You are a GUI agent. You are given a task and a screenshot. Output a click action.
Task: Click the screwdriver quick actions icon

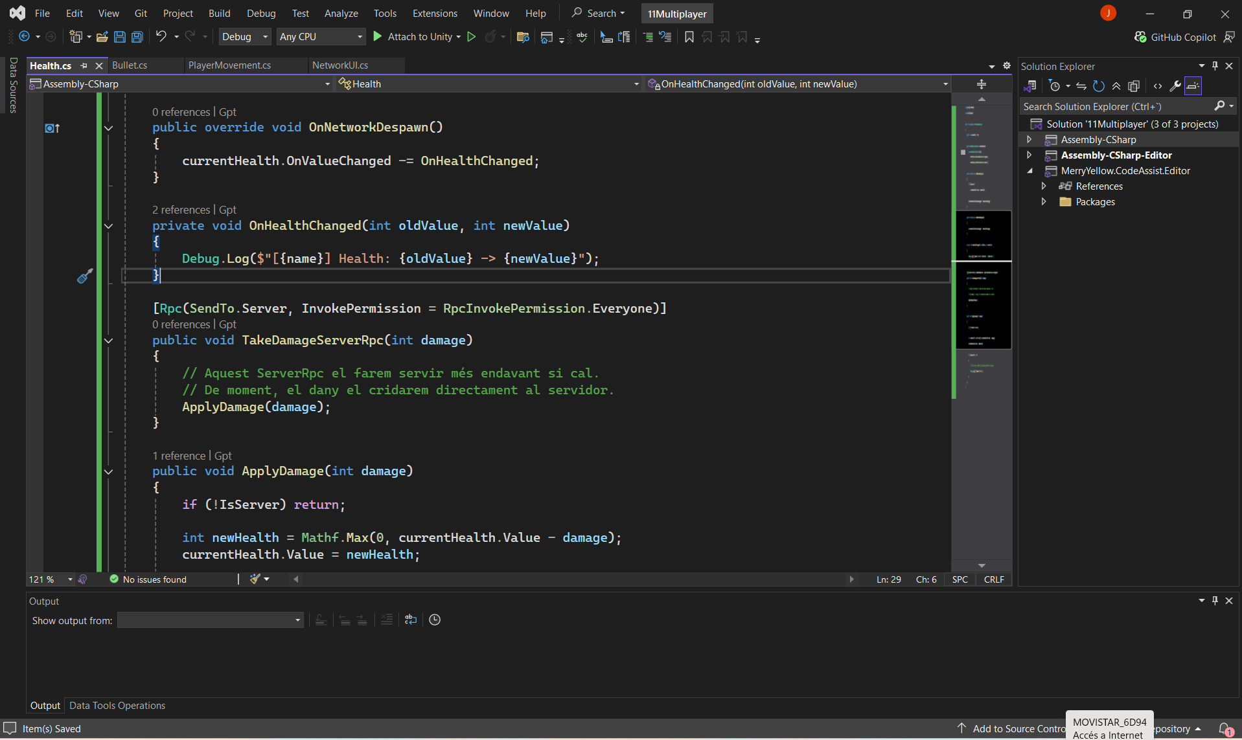coord(85,276)
